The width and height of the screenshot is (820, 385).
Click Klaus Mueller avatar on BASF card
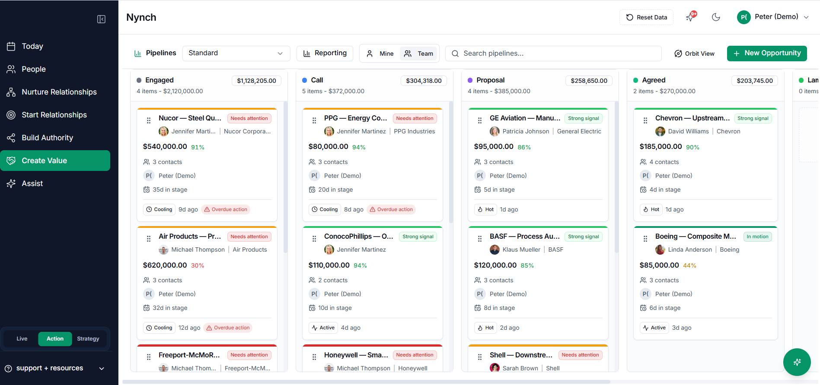point(495,249)
